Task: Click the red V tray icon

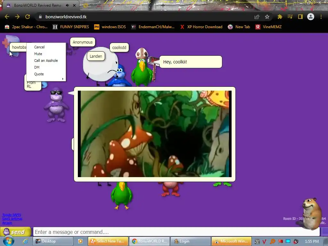Action: pyautogui.click(x=264, y=242)
